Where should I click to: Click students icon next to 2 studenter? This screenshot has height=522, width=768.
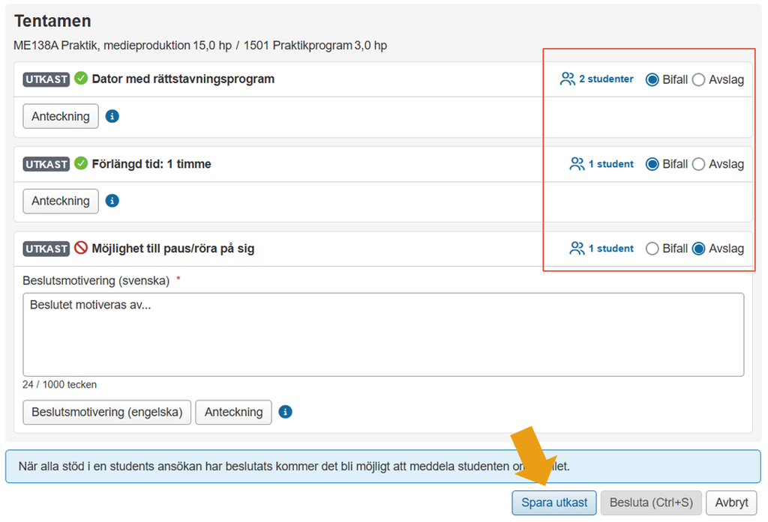point(567,79)
